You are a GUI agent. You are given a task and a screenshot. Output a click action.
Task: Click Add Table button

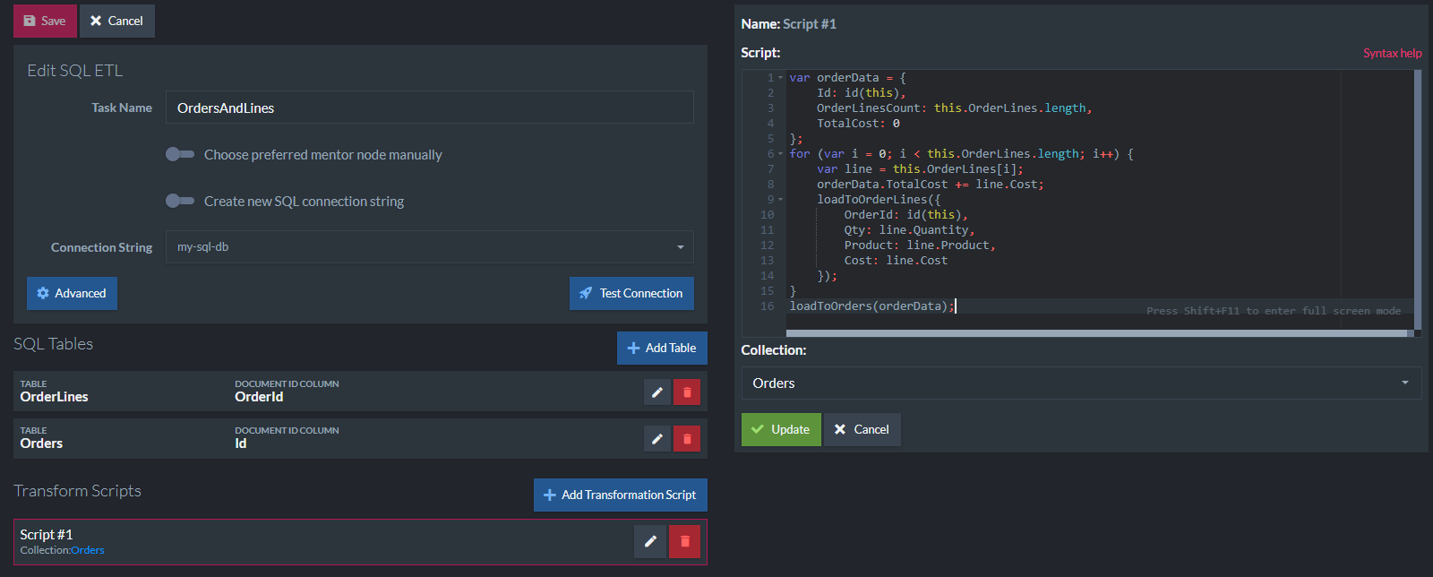click(x=662, y=348)
